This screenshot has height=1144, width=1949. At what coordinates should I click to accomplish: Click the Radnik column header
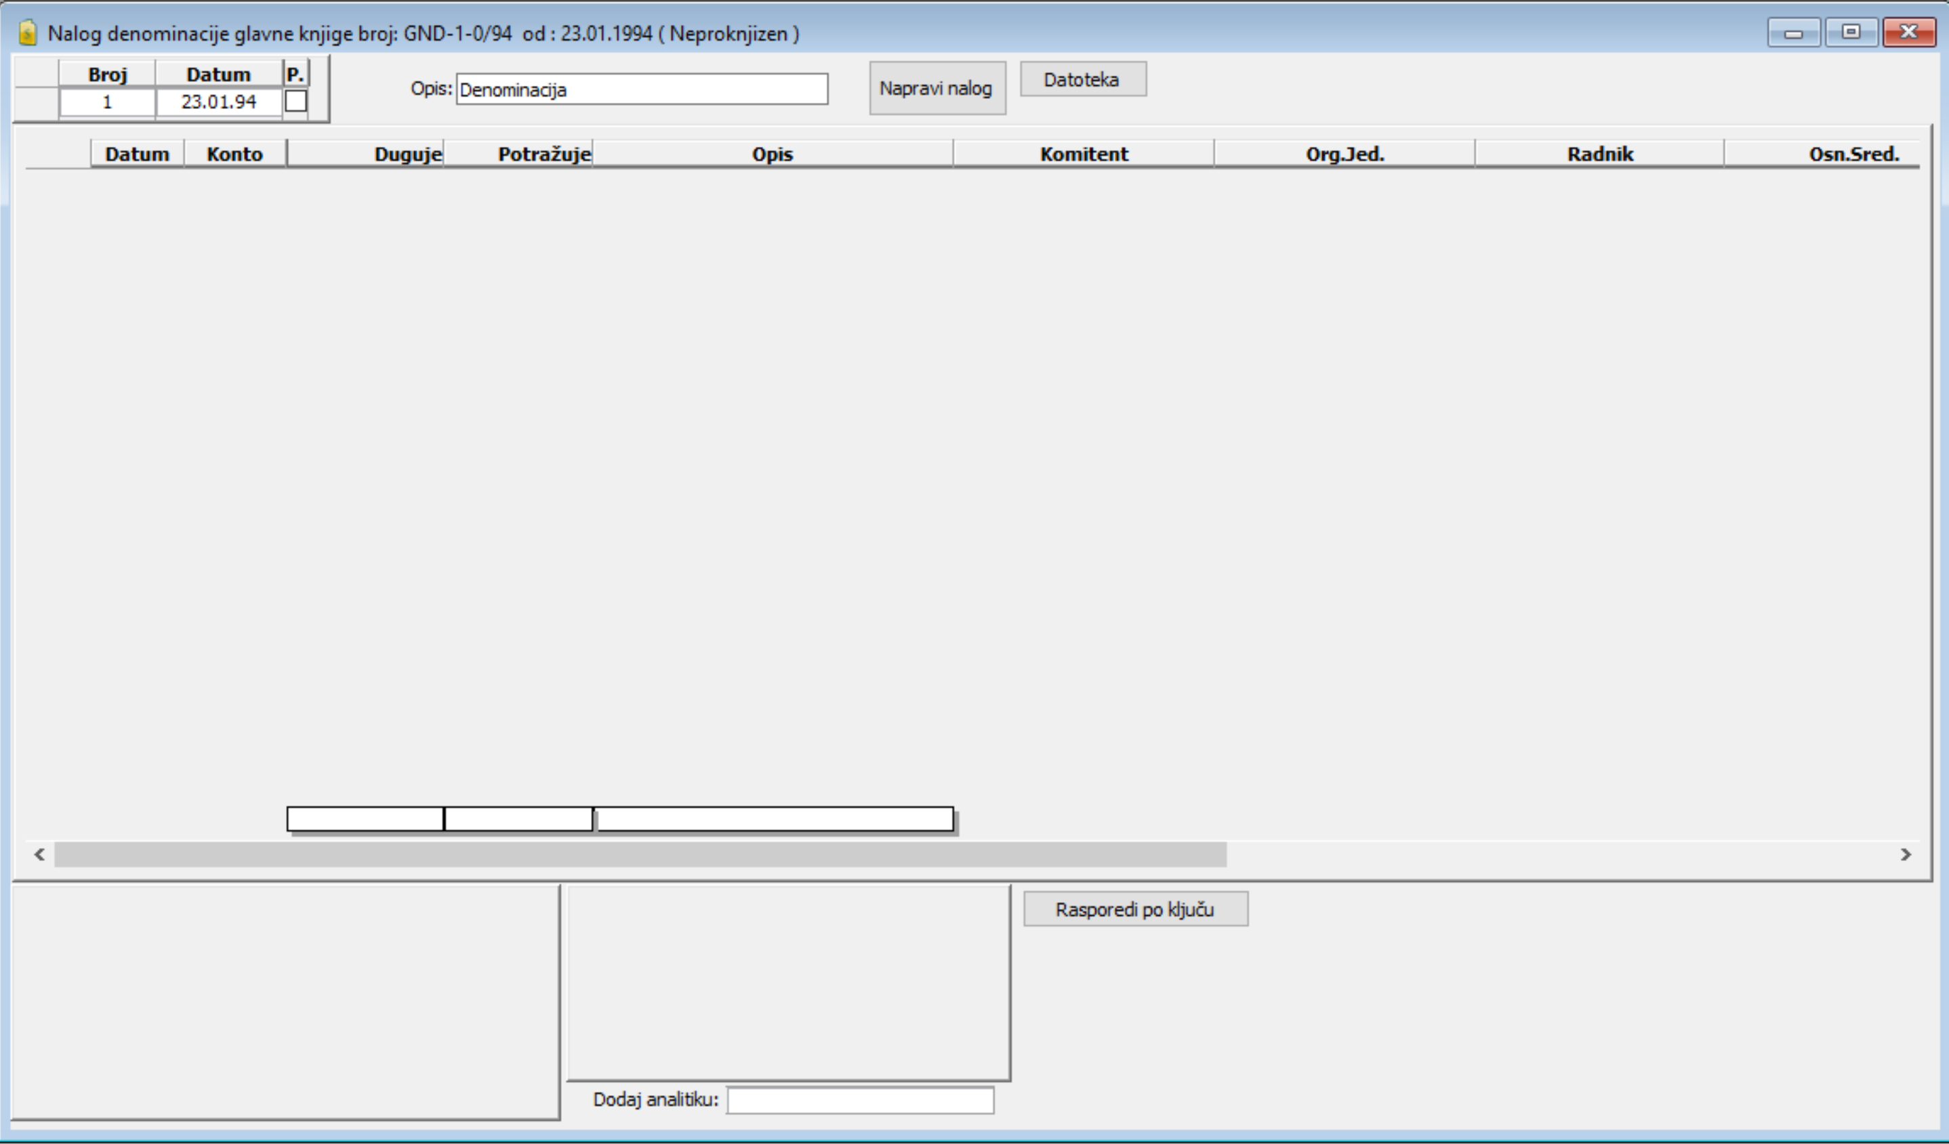tap(1599, 154)
